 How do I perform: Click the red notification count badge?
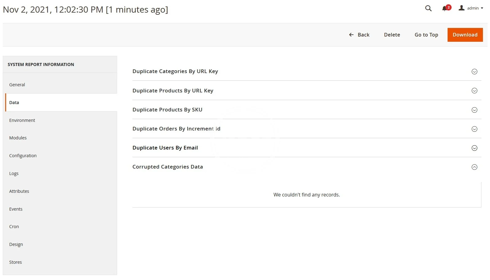click(449, 7)
